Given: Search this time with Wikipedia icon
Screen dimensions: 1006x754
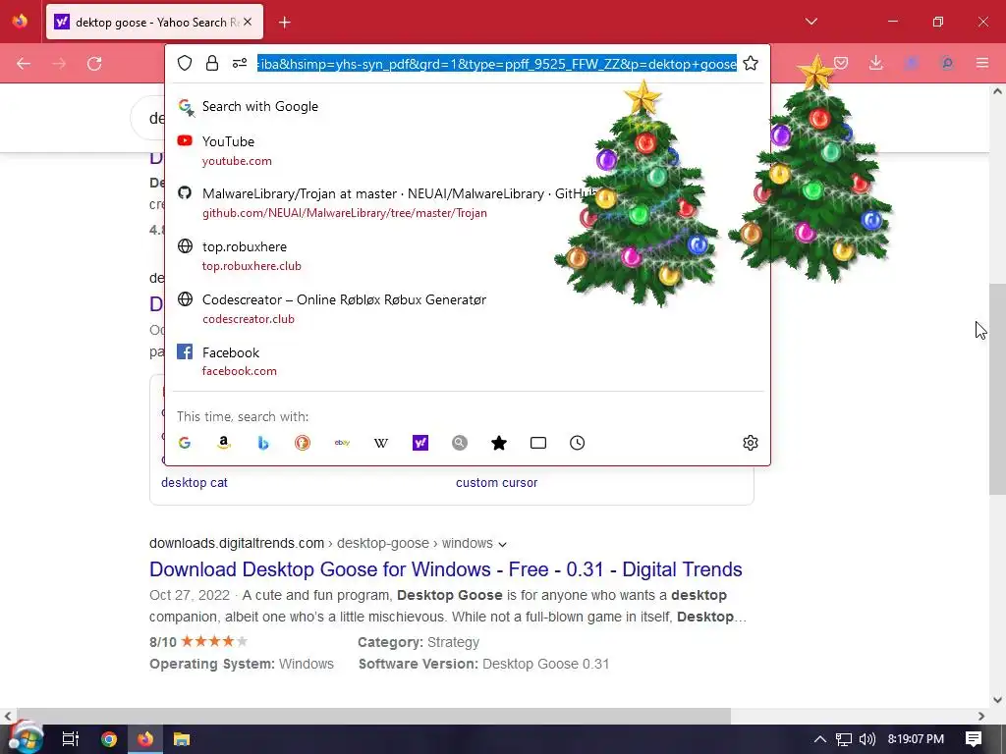Looking at the screenshot, I should point(381,443).
